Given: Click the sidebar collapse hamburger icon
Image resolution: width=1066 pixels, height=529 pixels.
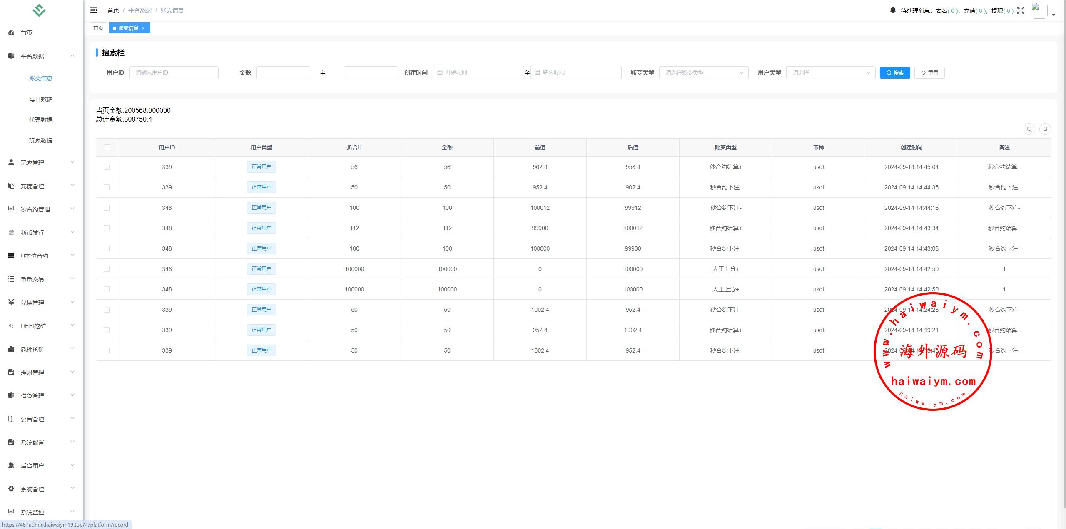Looking at the screenshot, I should (94, 10).
